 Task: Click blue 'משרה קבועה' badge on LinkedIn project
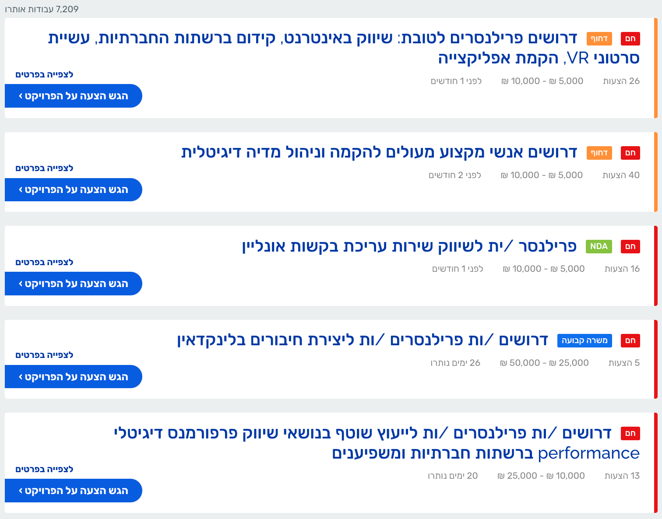tap(585, 340)
